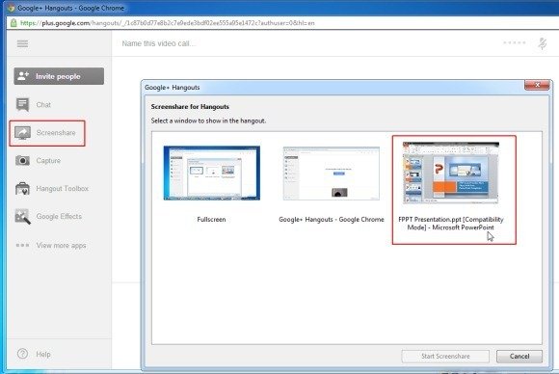Open the Help question mark icon
Image resolution: width=559 pixels, height=374 pixels.
click(x=22, y=354)
